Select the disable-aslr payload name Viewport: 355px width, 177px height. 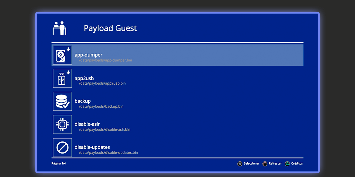tap(87, 124)
